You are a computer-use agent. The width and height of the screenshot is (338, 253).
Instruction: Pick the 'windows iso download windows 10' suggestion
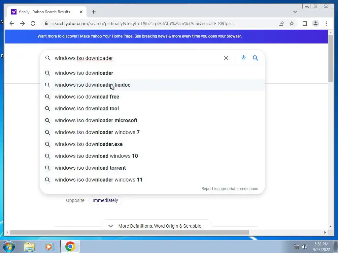pos(152,156)
